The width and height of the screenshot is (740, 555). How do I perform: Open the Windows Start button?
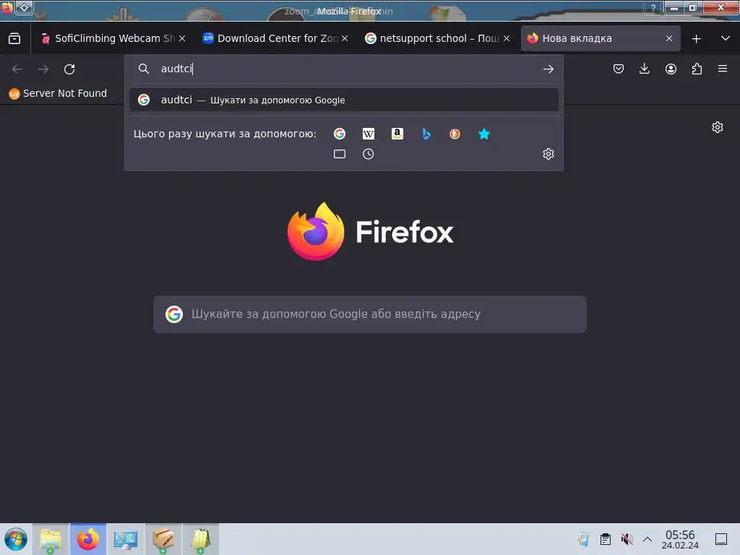16,539
